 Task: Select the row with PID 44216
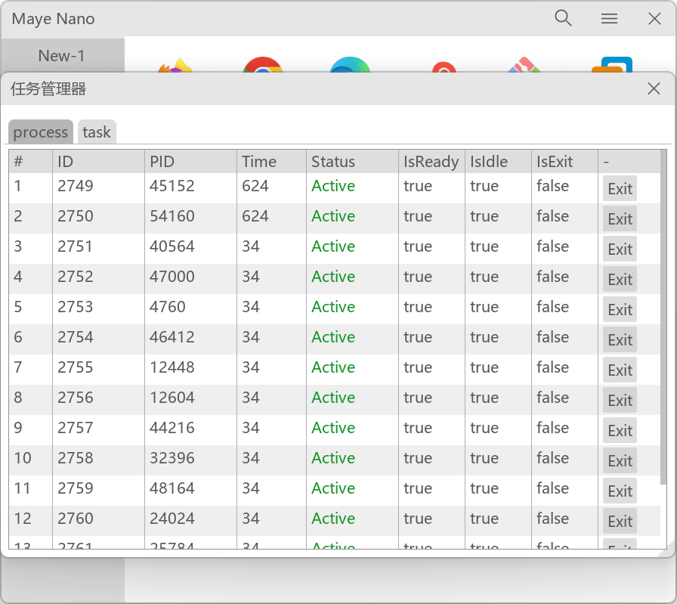click(172, 428)
